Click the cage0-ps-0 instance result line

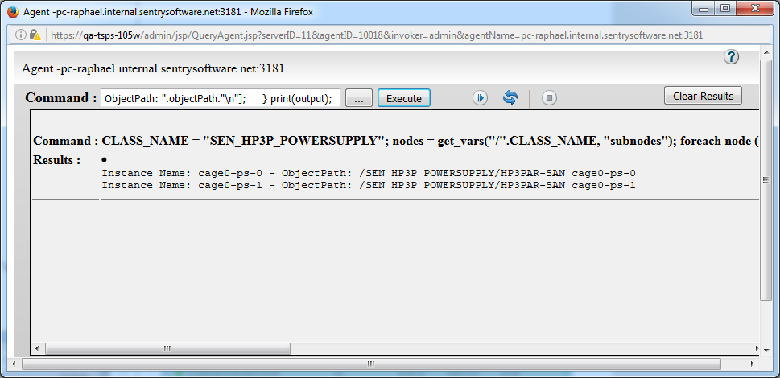tap(369, 174)
